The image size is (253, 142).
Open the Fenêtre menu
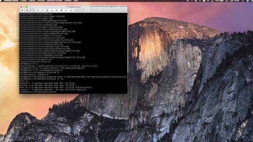click(68, 1)
